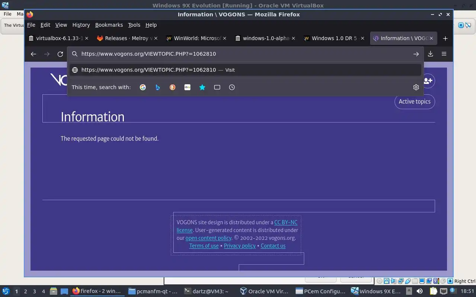Open the Firefox View menu
Screen dimensions: 476x297
61,25
